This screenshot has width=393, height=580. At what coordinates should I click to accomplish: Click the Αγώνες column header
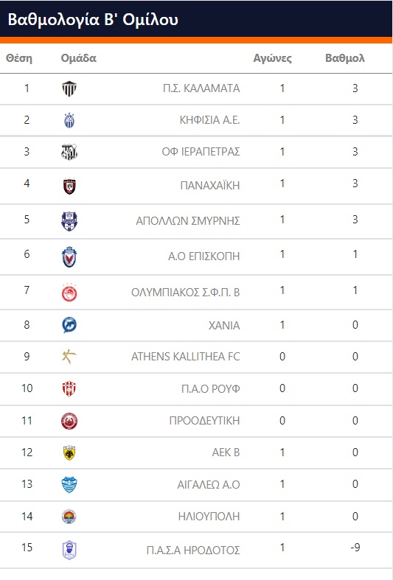pos(272,58)
